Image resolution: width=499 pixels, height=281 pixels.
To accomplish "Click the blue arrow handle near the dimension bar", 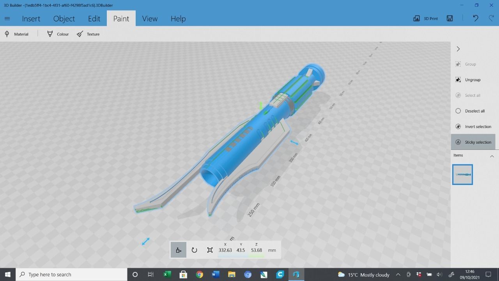I will pyautogui.click(x=146, y=242).
